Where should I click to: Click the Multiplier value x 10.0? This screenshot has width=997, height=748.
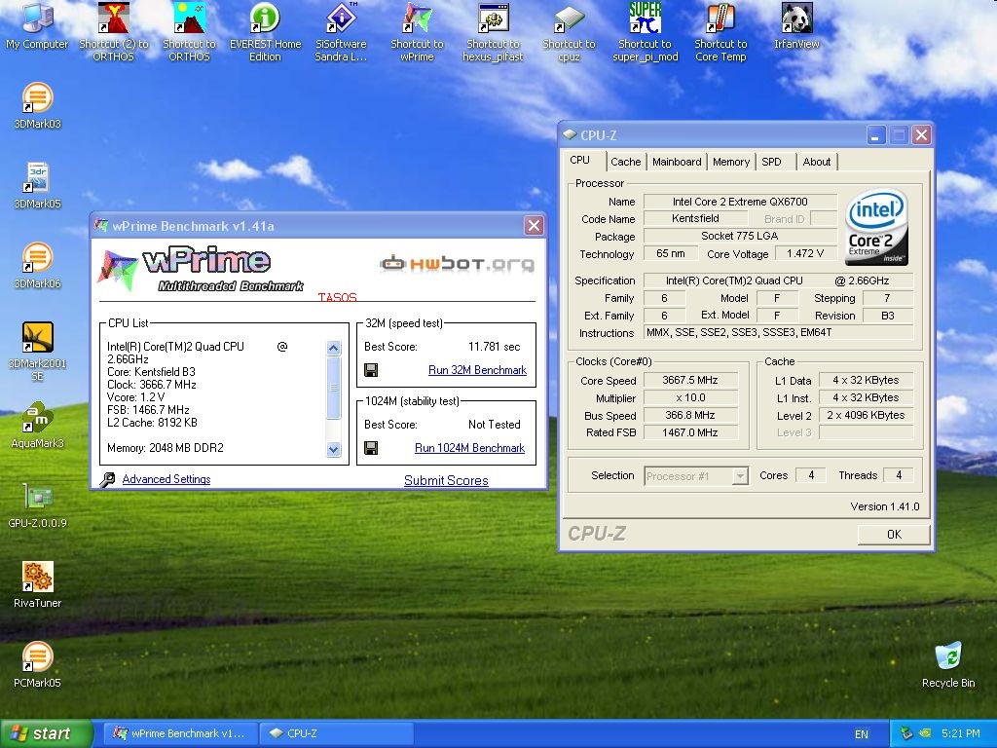coord(690,397)
